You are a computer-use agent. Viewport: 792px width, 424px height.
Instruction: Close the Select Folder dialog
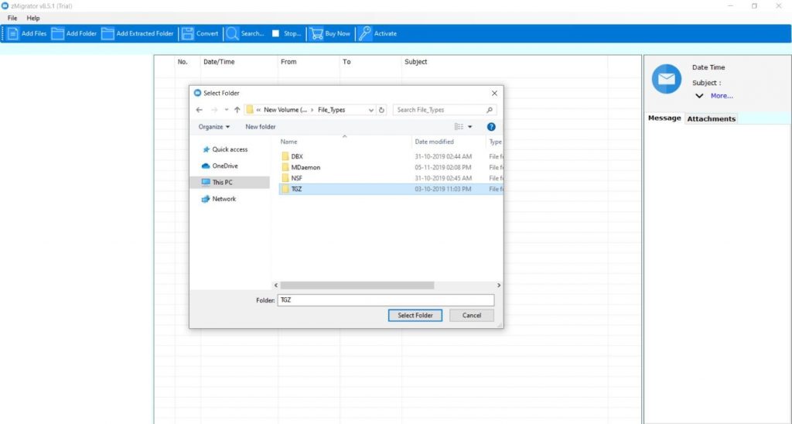pyautogui.click(x=494, y=93)
